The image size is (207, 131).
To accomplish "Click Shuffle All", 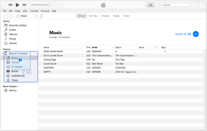I will [x=183, y=34].
